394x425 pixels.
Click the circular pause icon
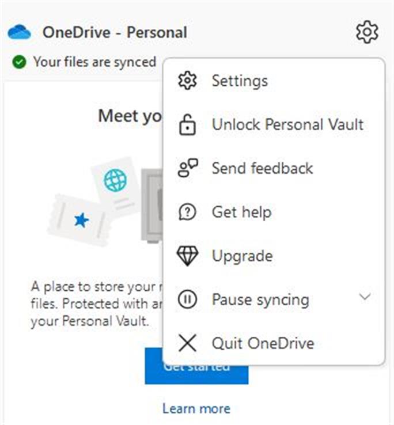pyautogui.click(x=187, y=299)
